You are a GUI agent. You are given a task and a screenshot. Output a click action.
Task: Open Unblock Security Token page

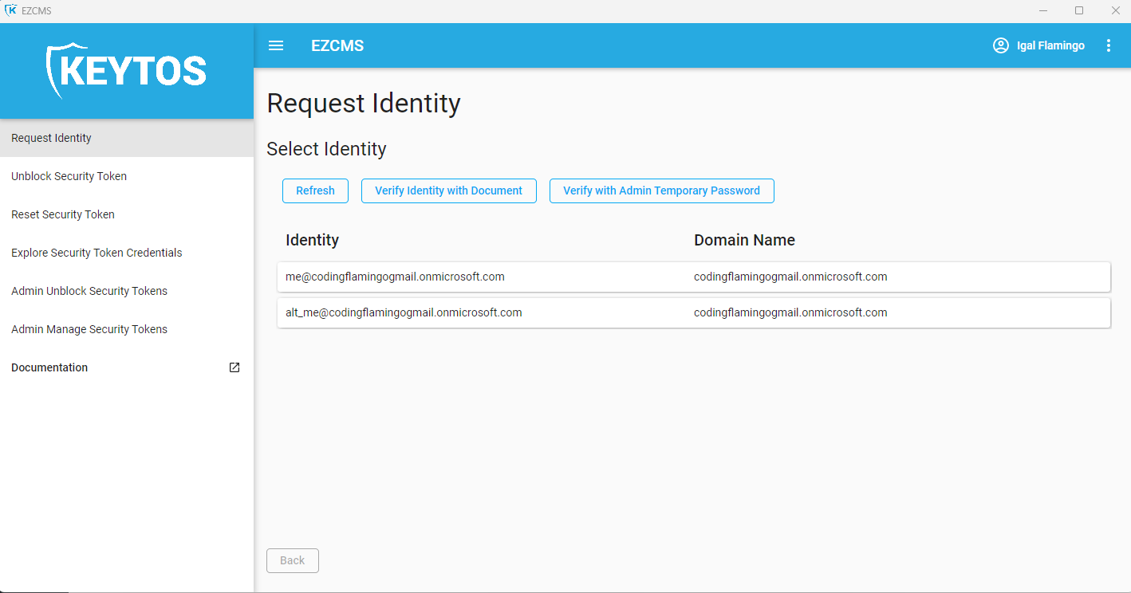point(127,176)
